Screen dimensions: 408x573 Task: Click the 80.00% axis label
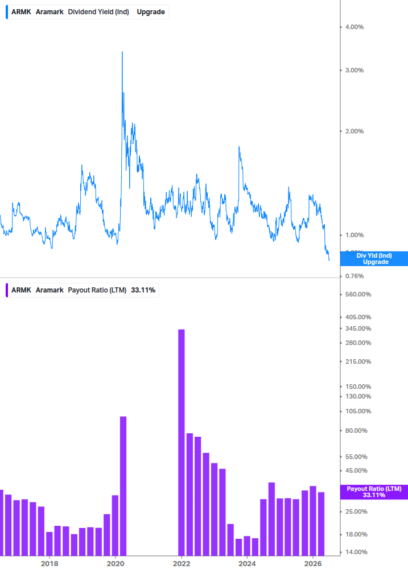pyautogui.click(x=356, y=430)
